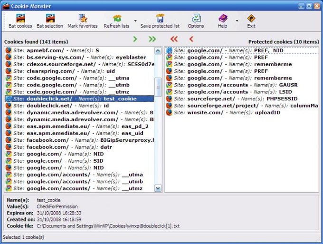Viewport: 323px width, 244px height.
Task: Click Internet Explorer icon on doubleclick.net test_cookie row
Action: 9,99
